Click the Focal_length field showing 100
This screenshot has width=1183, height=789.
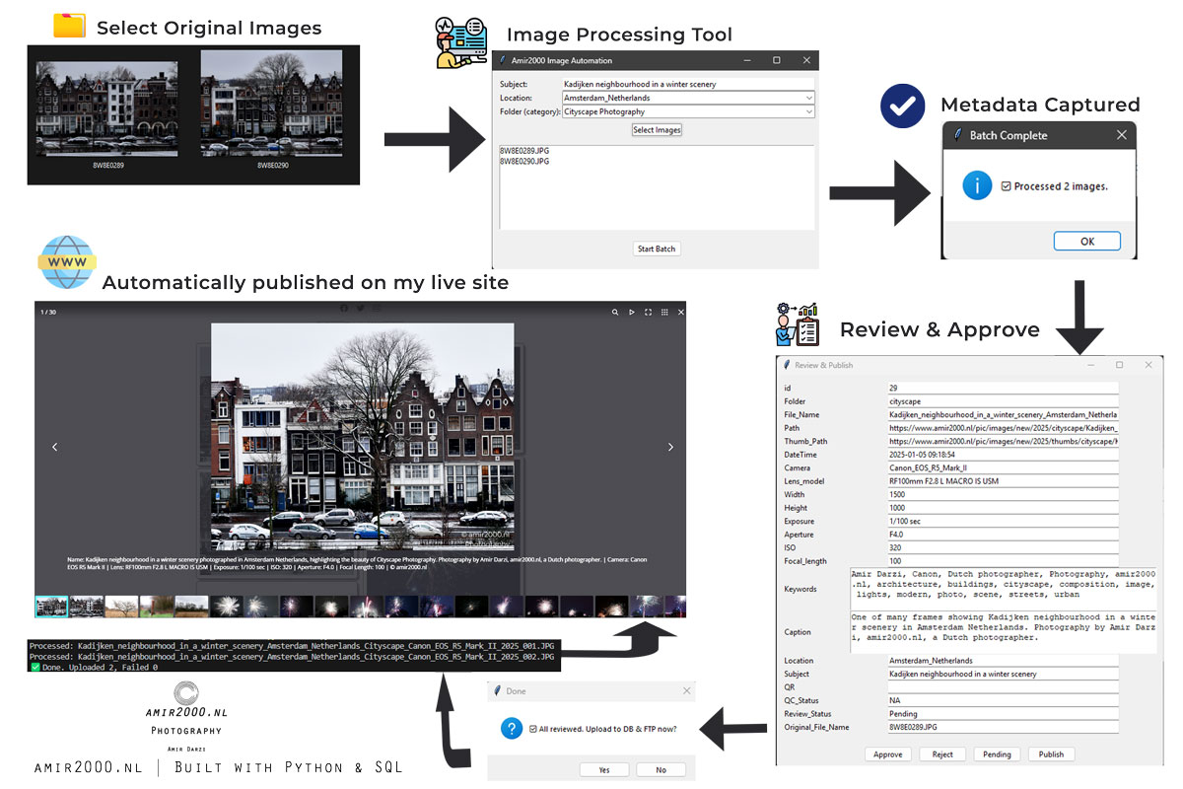tap(1003, 561)
